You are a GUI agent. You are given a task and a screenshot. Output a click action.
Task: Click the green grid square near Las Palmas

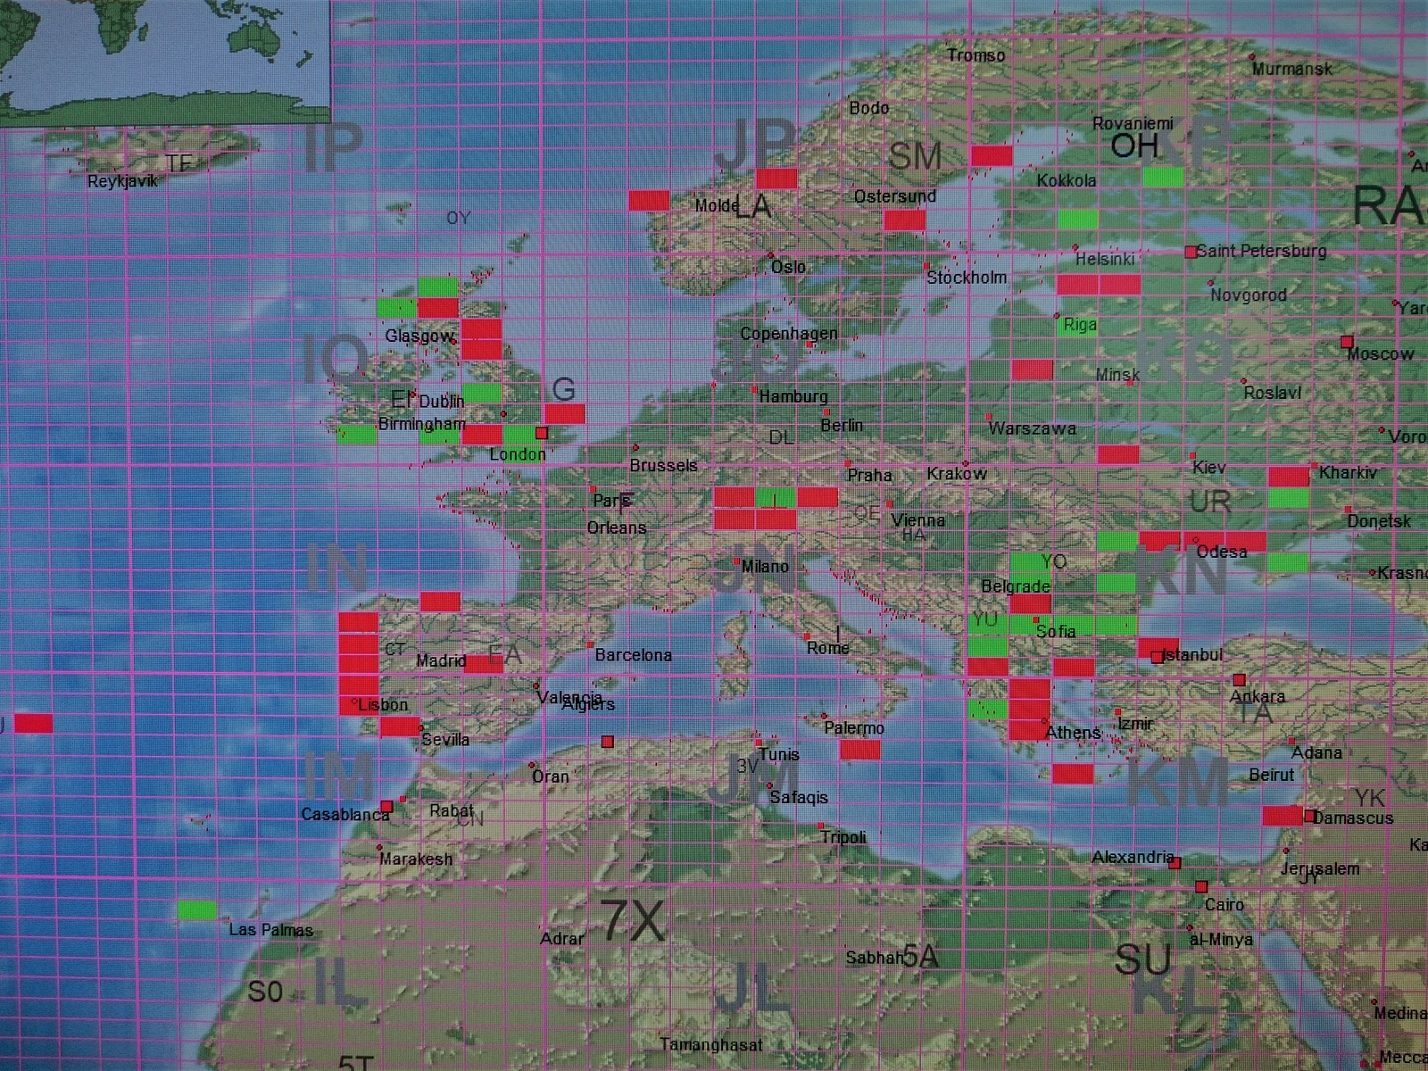coord(197,910)
